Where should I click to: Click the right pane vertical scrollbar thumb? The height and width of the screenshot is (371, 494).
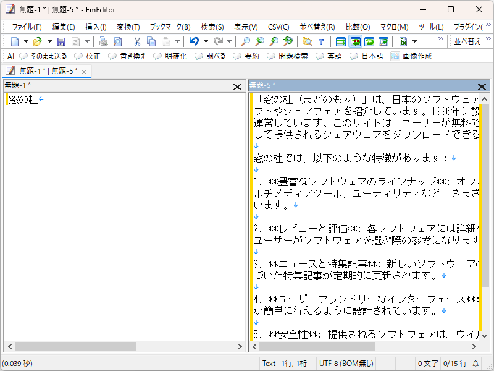pos(485,195)
